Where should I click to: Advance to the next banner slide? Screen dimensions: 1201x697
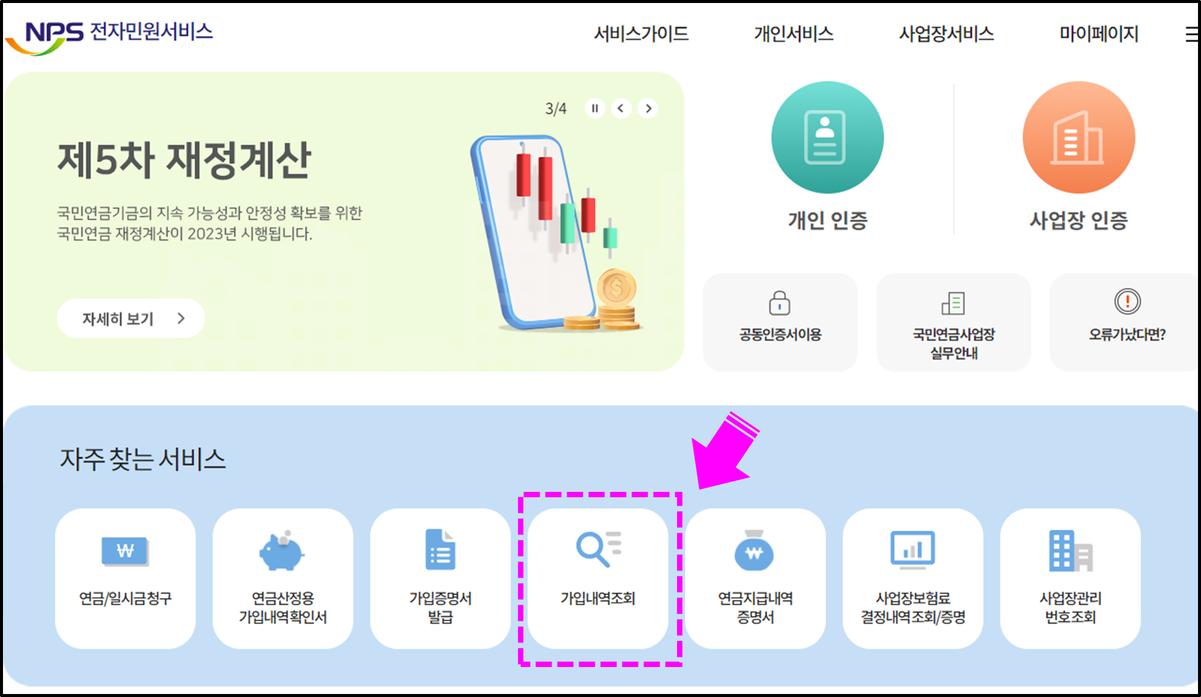tap(648, 109)
